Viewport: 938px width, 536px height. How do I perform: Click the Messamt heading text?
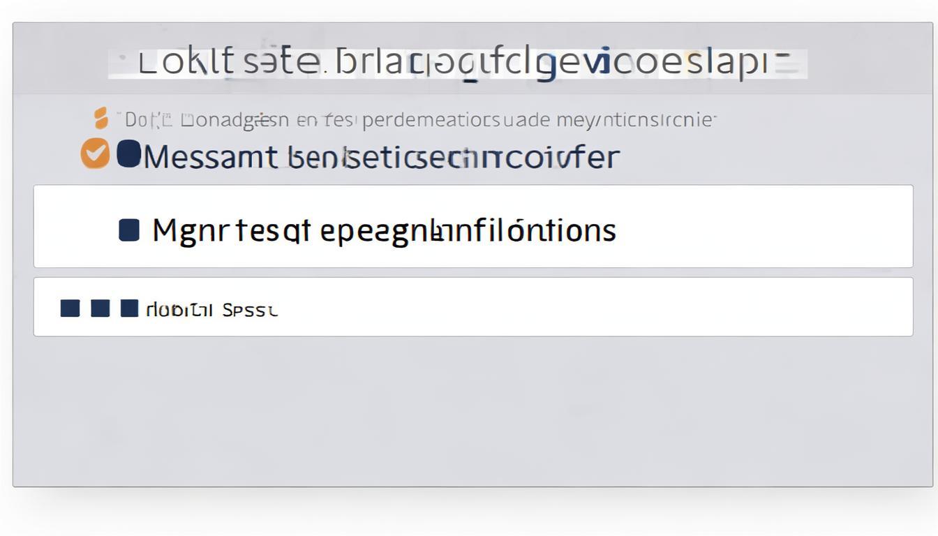point(381,157)
